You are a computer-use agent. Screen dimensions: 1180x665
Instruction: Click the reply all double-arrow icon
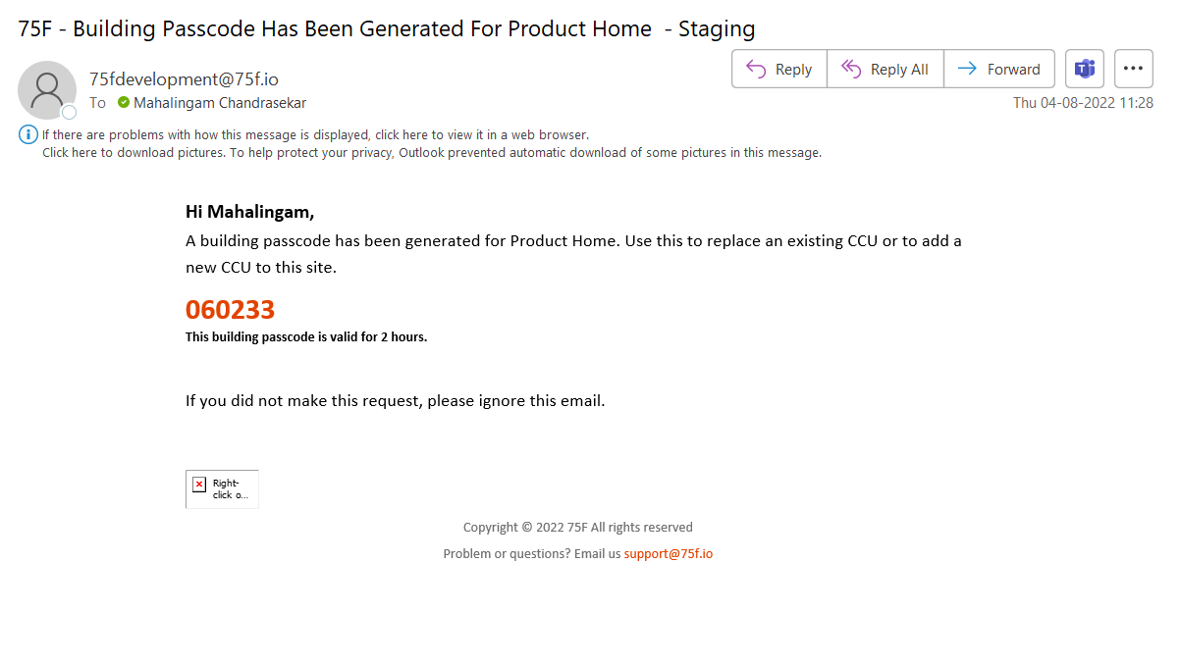coord(851,69)
